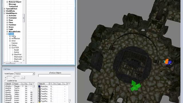The height and width of the screenshot is (103, 183).
Task: Select the AAADel... cell row
Action: (19, 88)
